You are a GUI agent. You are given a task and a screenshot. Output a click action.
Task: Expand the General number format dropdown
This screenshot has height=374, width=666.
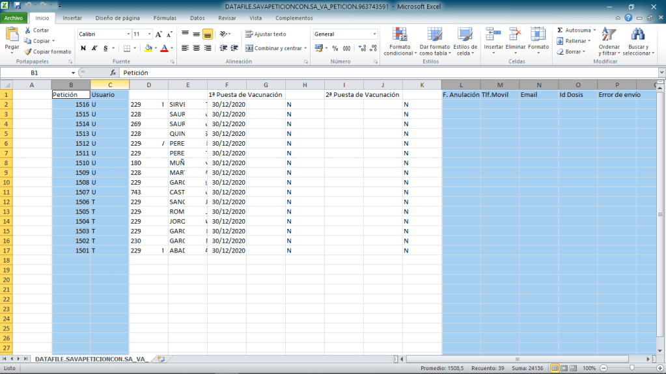(374, 34)
